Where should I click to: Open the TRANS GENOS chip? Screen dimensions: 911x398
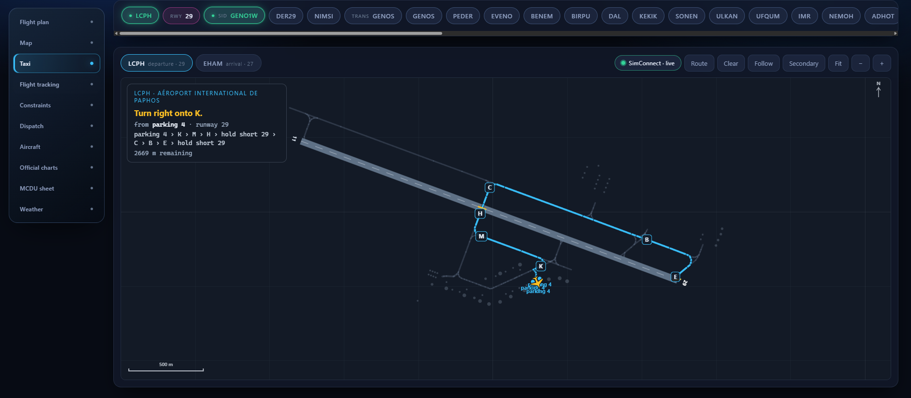(x=373, y=16)
